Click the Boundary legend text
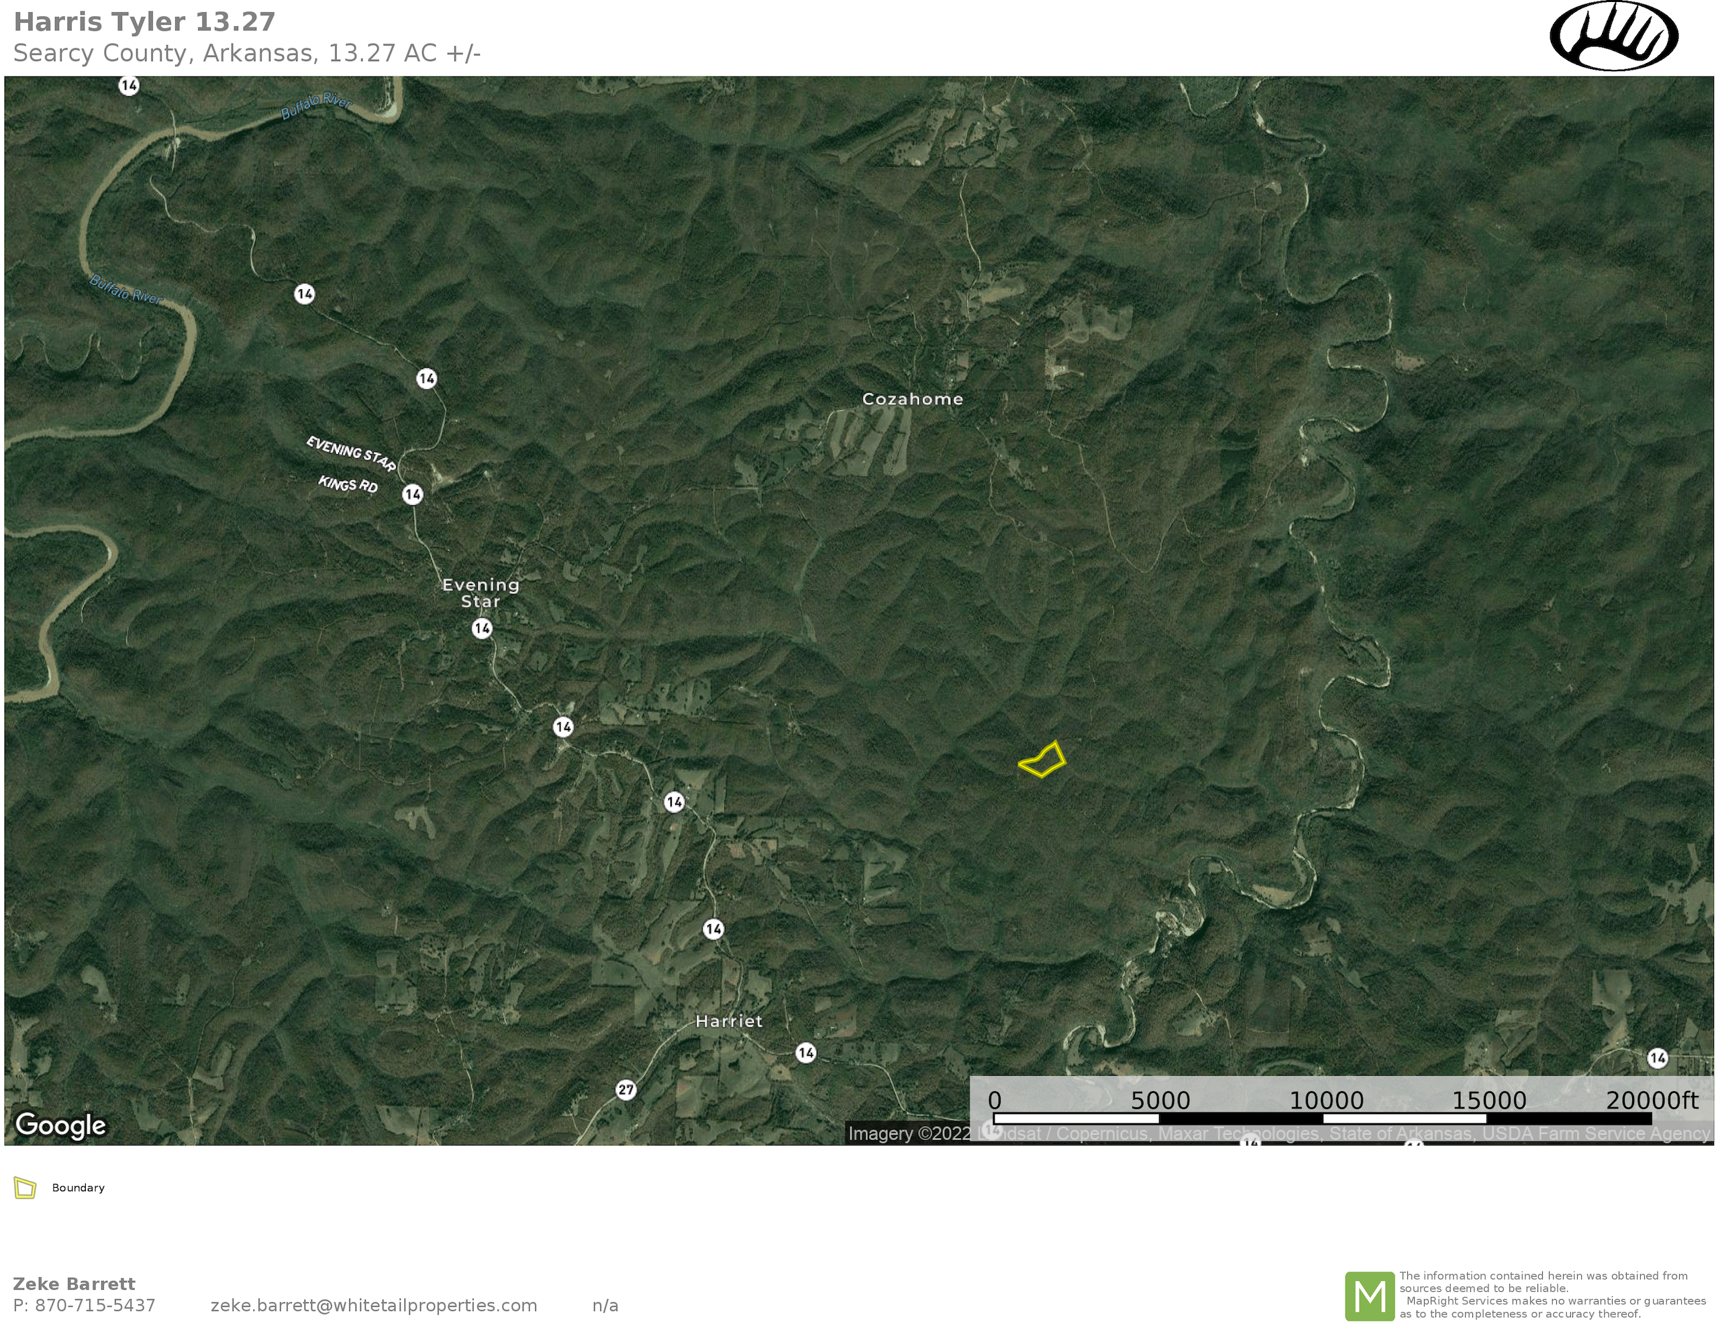 [78, 1188]
